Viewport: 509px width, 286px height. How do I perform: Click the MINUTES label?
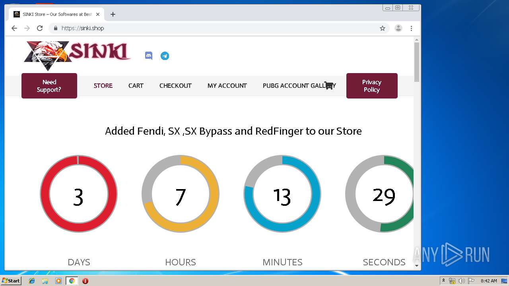tap(282, 262)
